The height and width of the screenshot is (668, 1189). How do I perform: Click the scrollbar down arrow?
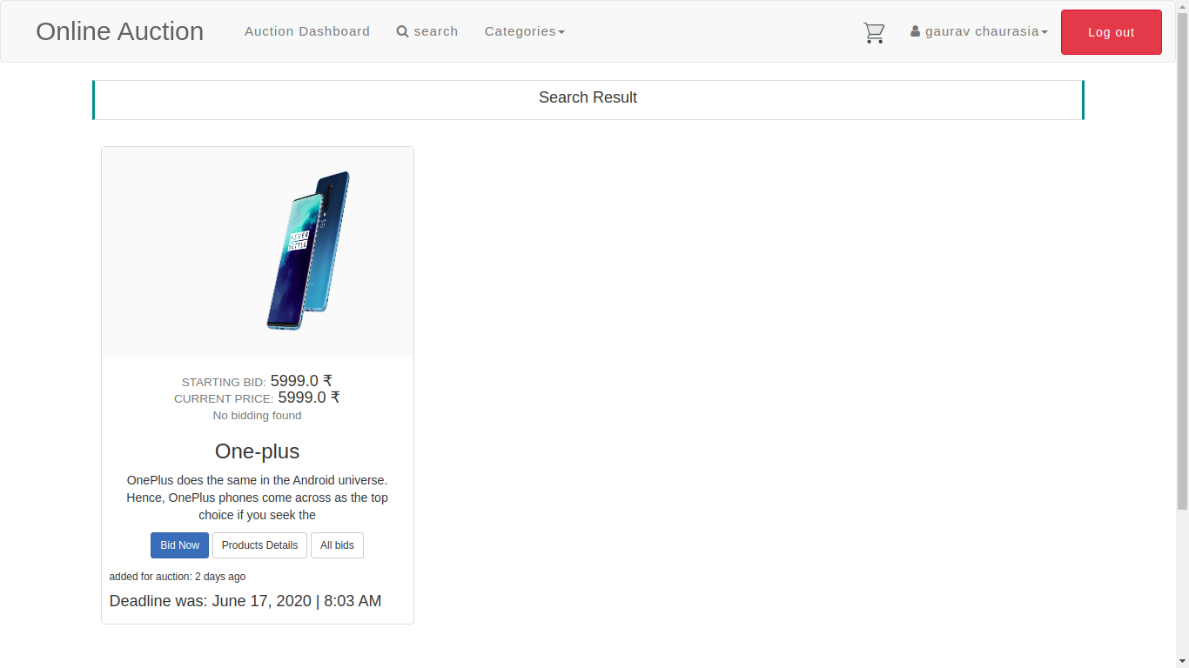click(1182, 662)
